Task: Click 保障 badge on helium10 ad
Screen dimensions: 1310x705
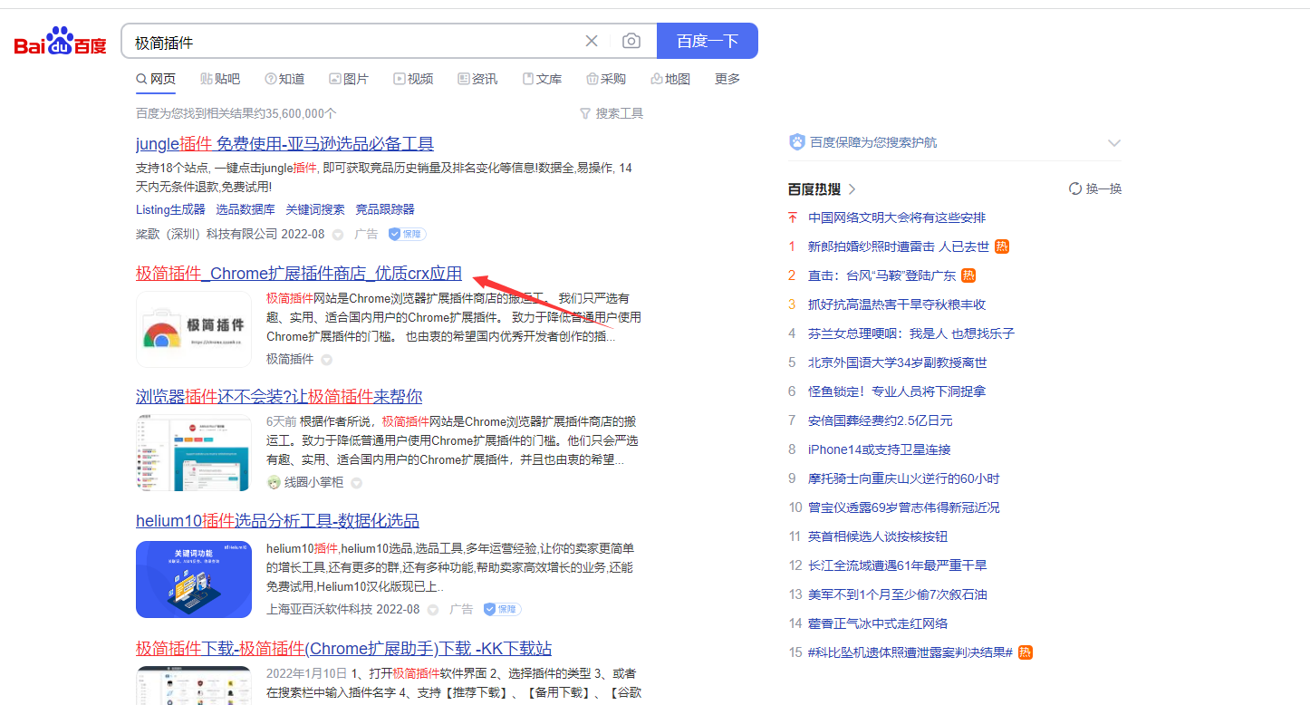Action: pyautogui.click(x=502, y=609)
